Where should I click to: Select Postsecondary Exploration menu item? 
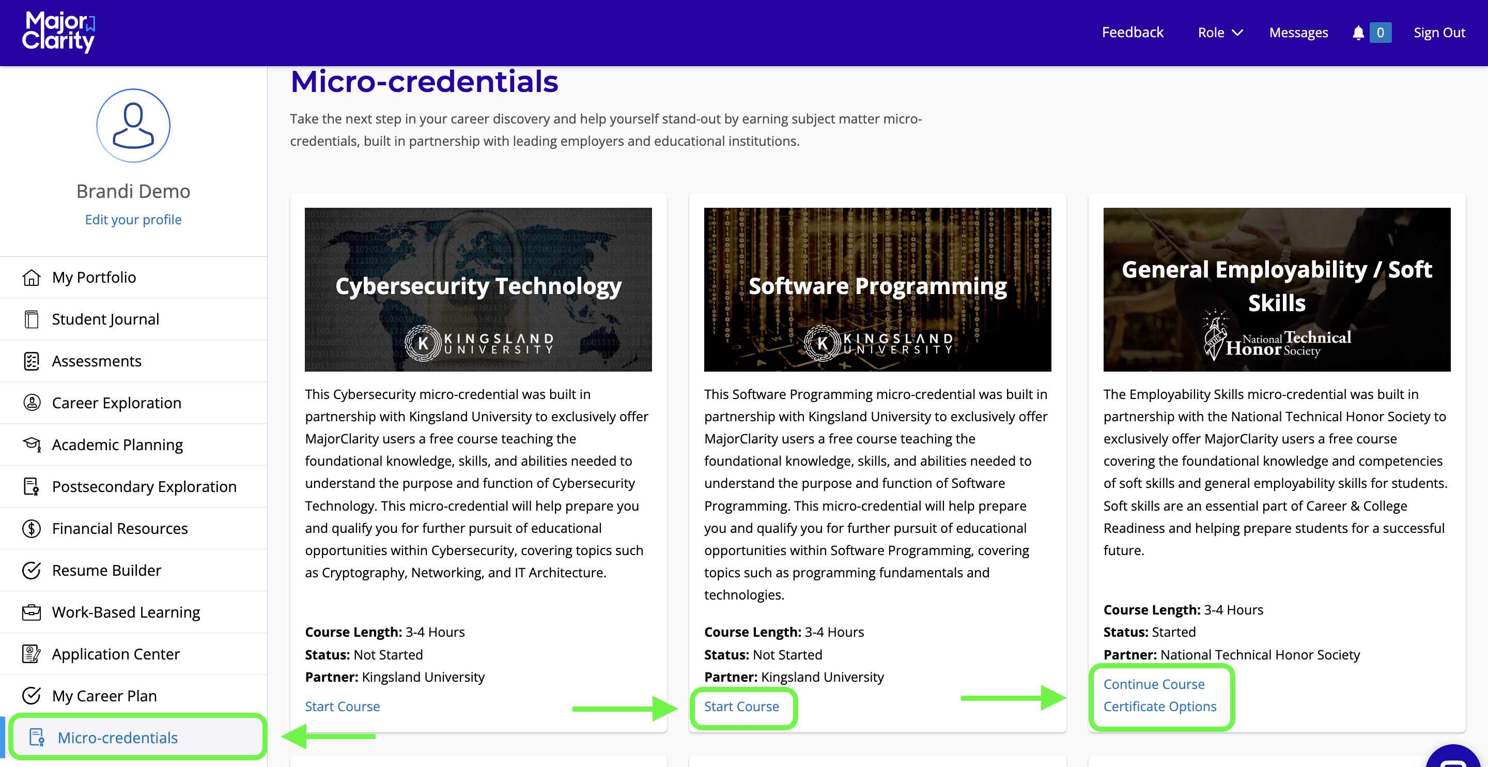coord(144,487)
